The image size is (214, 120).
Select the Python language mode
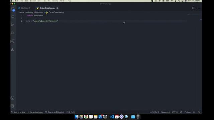[x=187, y=112]
